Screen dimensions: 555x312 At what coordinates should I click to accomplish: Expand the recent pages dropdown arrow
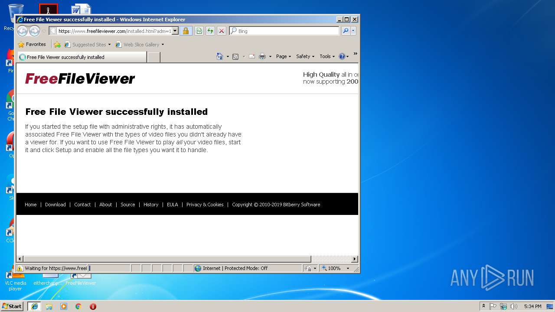(44, 31)
